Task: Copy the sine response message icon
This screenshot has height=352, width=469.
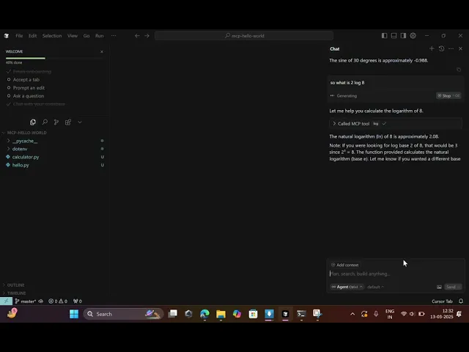Action: (x=459, y=70)
